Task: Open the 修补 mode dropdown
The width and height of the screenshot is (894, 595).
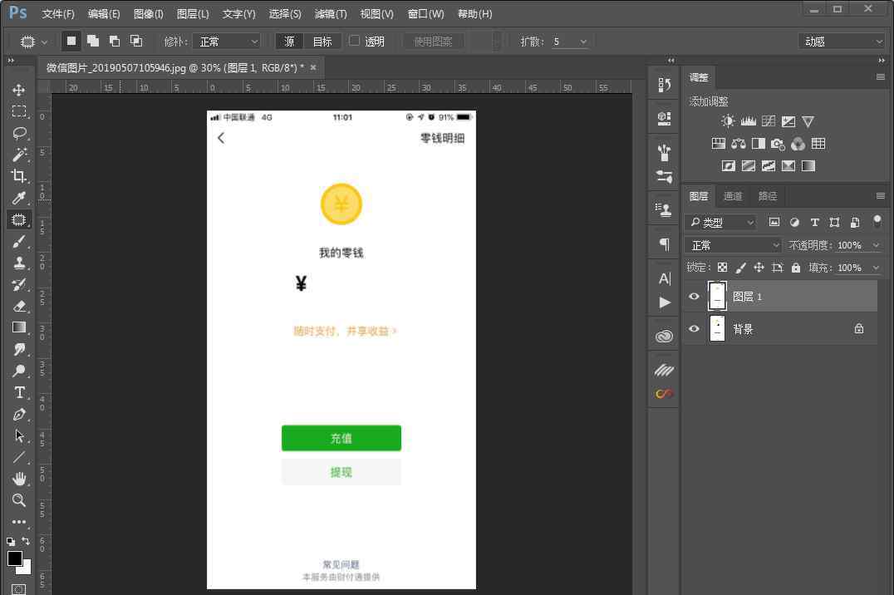Action: click(227, 42)
